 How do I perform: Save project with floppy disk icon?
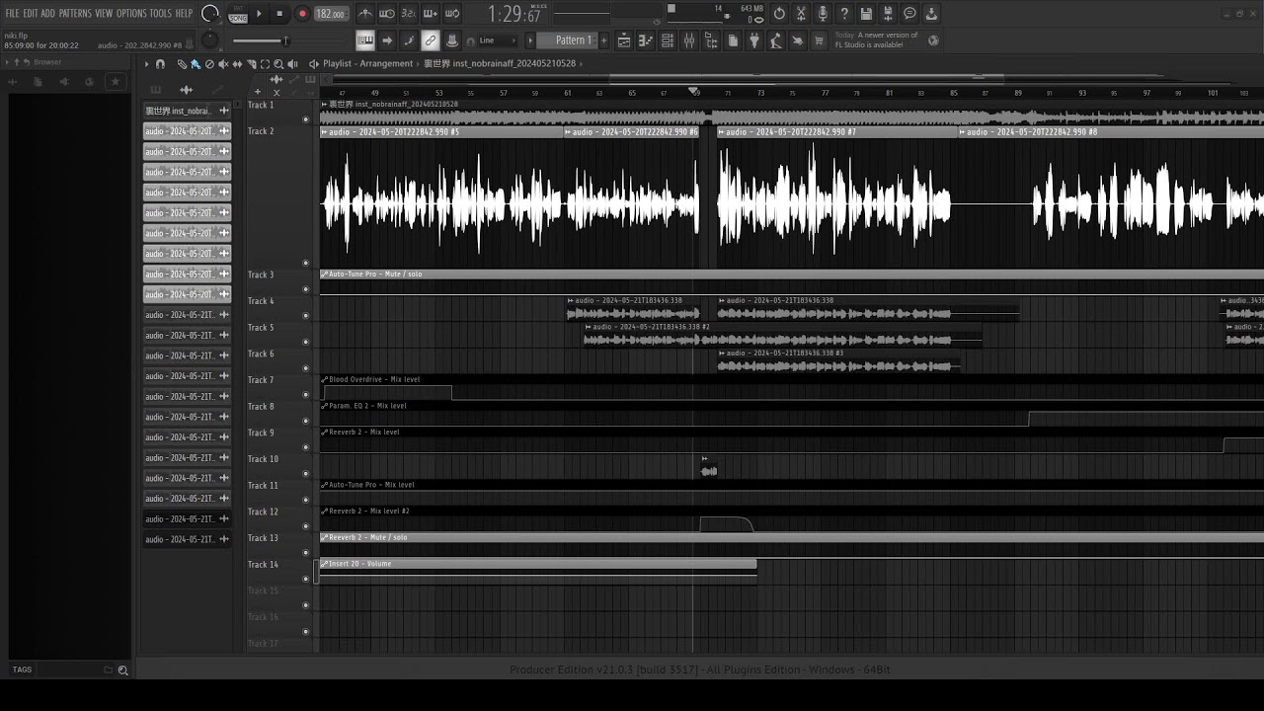point(866,14)
